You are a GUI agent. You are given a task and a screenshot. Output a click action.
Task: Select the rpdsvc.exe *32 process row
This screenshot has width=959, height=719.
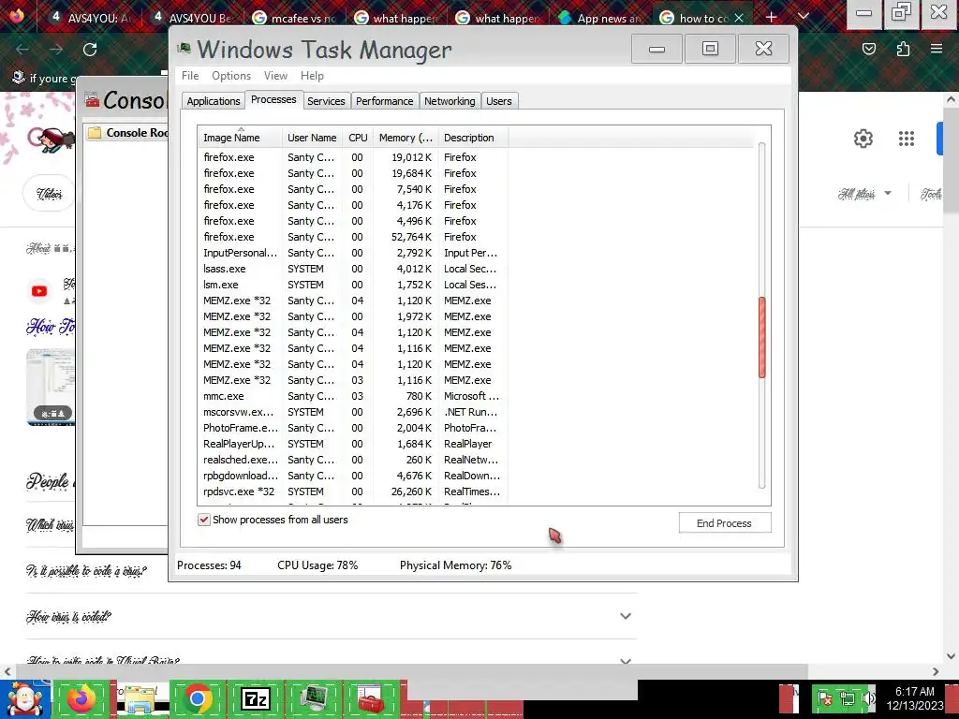pos(352,492)
